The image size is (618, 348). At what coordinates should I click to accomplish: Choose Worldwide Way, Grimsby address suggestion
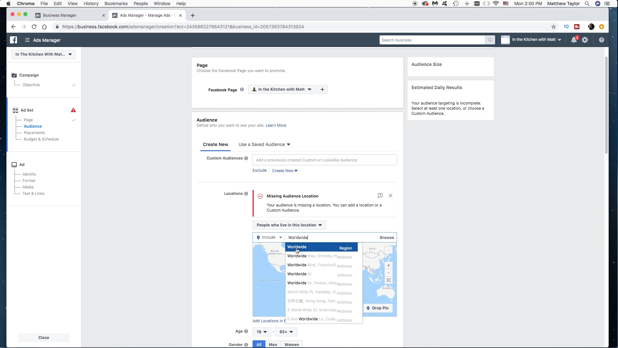pyautogui.click(x=321, y=256)
